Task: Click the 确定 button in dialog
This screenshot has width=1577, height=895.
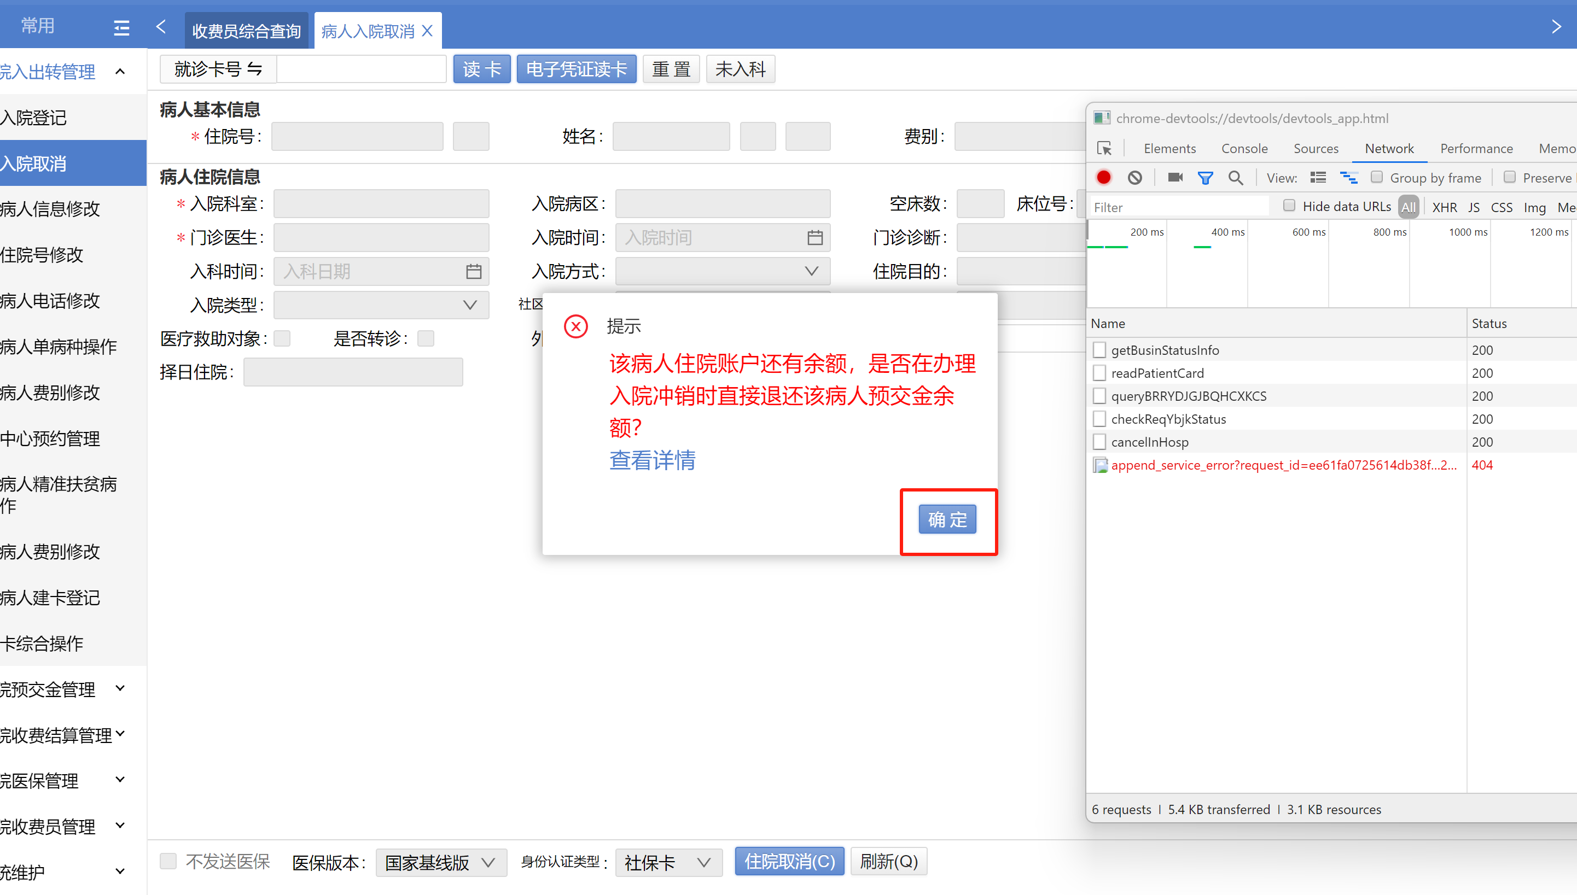Action: [947, 519]
